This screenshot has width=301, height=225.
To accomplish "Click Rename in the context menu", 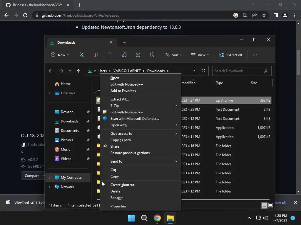I will (141, 198).
